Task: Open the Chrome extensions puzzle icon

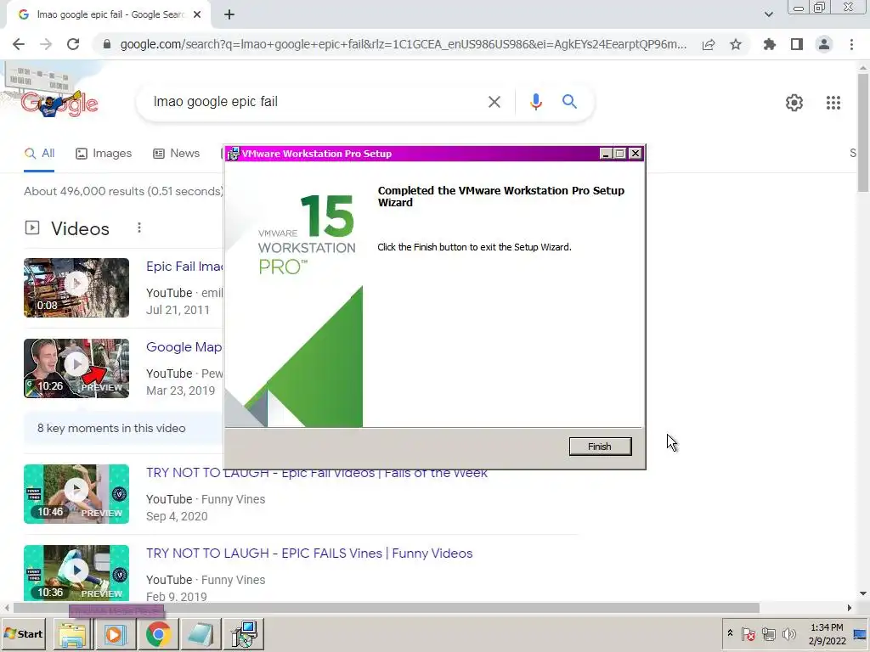Action: coord(770,44)
